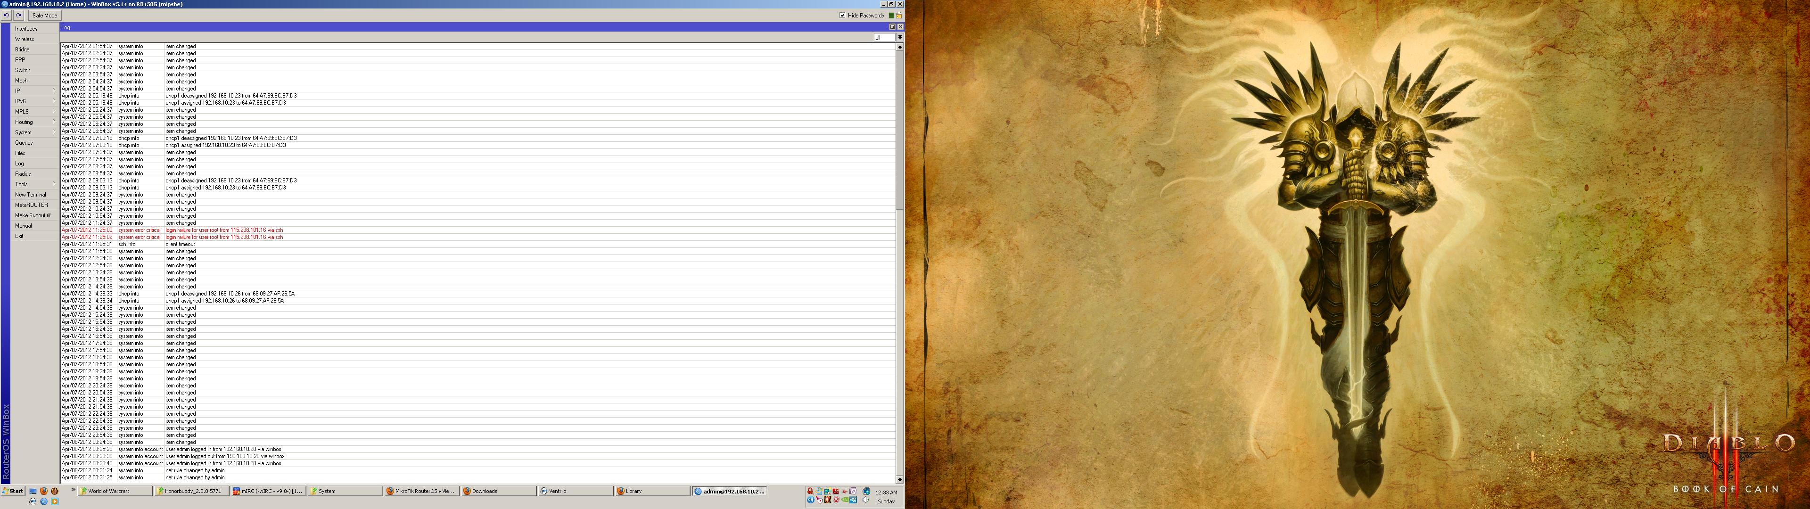Viewport: 1810px width, 509px height.
Task: Restore the Log panel window
Action: pyautogui.click(x=892, y=27)
